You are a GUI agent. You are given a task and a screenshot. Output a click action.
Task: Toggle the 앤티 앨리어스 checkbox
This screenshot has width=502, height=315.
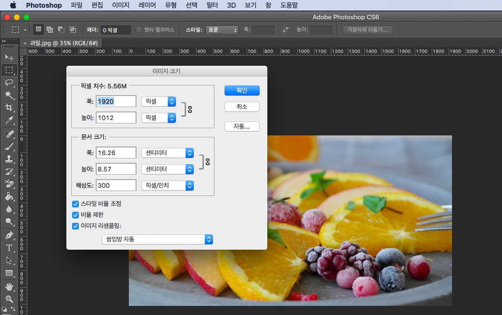(x=139, y=30)
